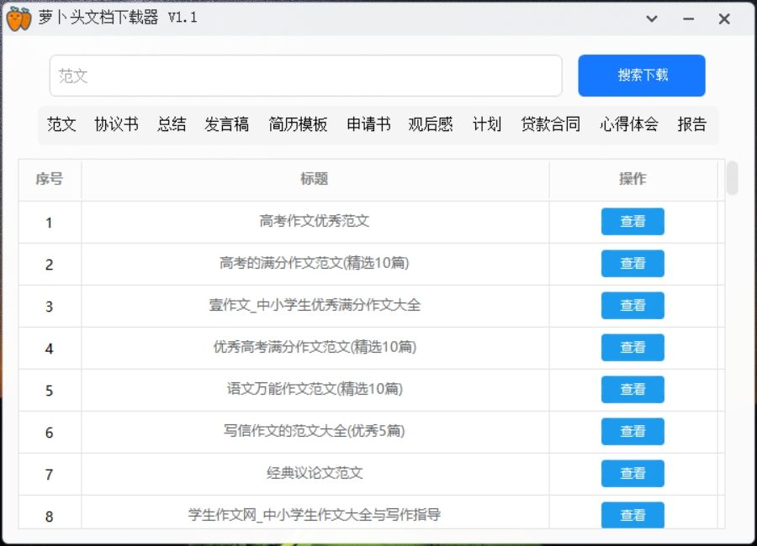This screenshot has width=757, height=546.
Task: Select the title 学生作文网_中小学生作文大全与写作指导
Action: coord(315,515)
